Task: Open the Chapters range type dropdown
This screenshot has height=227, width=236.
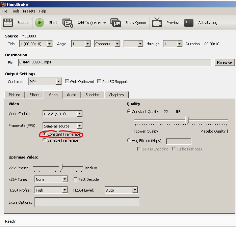Action: point(117,44)
